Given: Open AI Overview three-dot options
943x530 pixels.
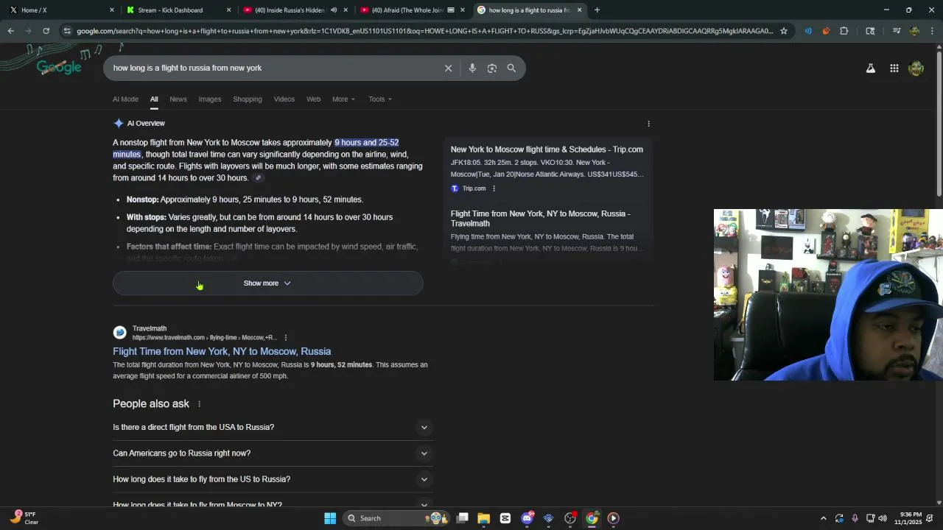Looking at the screenshot, I should click(648, 124).
